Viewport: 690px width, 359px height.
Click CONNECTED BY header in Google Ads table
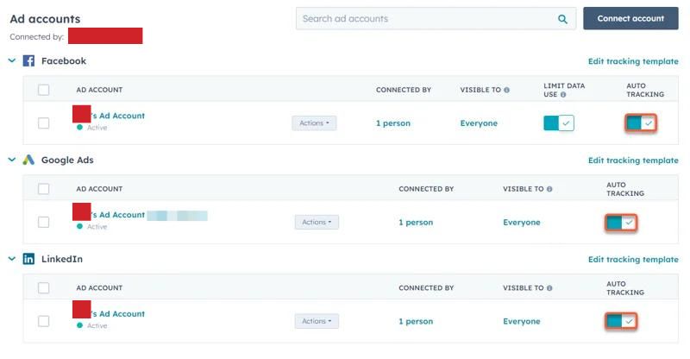coord(426,189)
